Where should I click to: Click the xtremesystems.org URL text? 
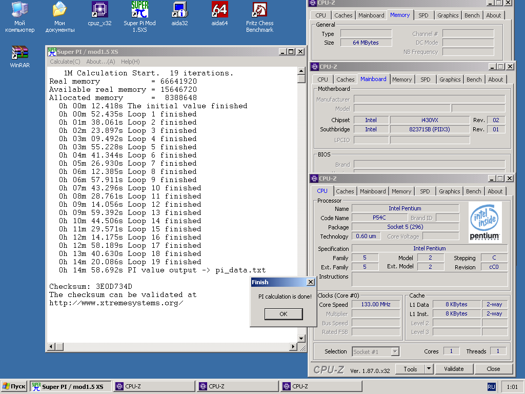[116, 303]
